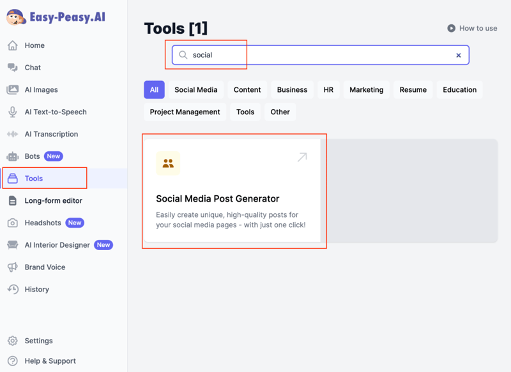Click the AI Images picture icon
This screenshot has height=372, width=511.
coord(13,90)
